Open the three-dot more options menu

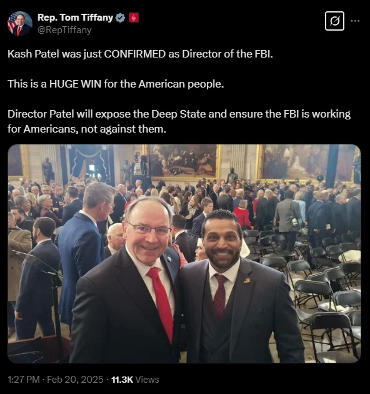pos(355,21)
